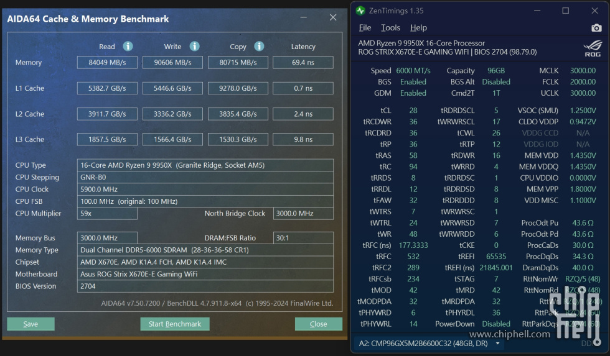Image resolution: width=610 pixels, height=356 pixels.
Task: Click L1 Cache Read value 5382.7 GB/s
Action: point(107,88)
